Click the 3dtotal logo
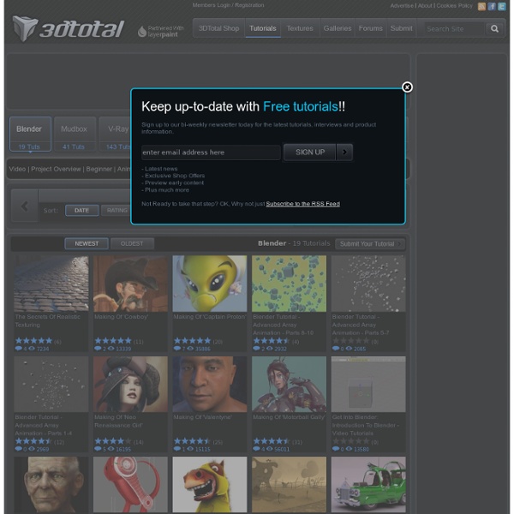The width and height of the screenshot is (514, 514). pos(69,29)
